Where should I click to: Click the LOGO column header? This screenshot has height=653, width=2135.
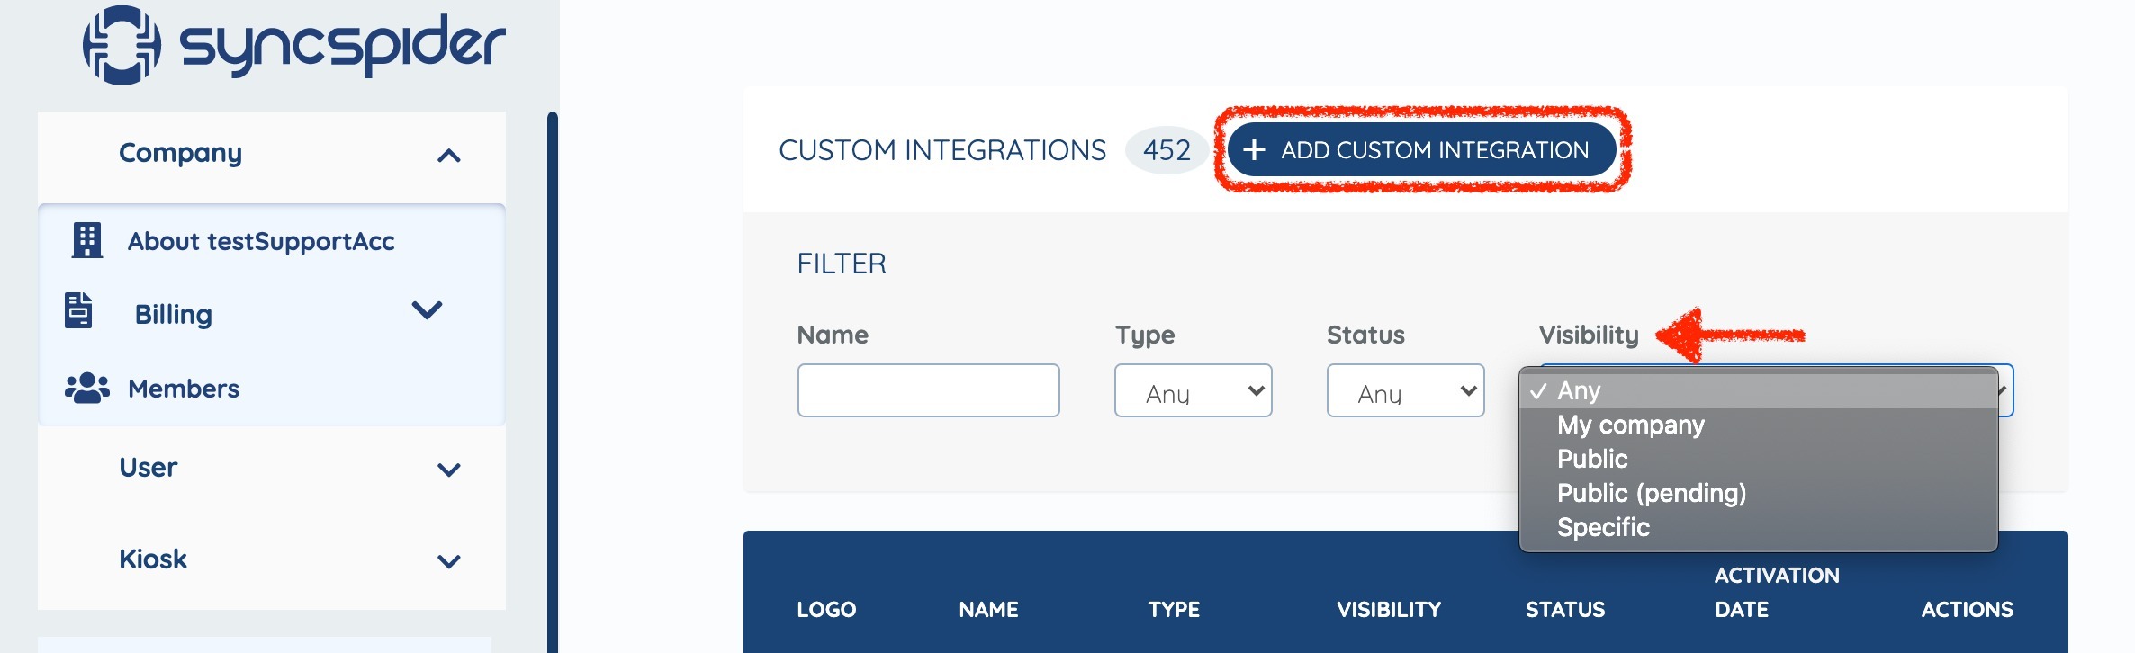826,610
